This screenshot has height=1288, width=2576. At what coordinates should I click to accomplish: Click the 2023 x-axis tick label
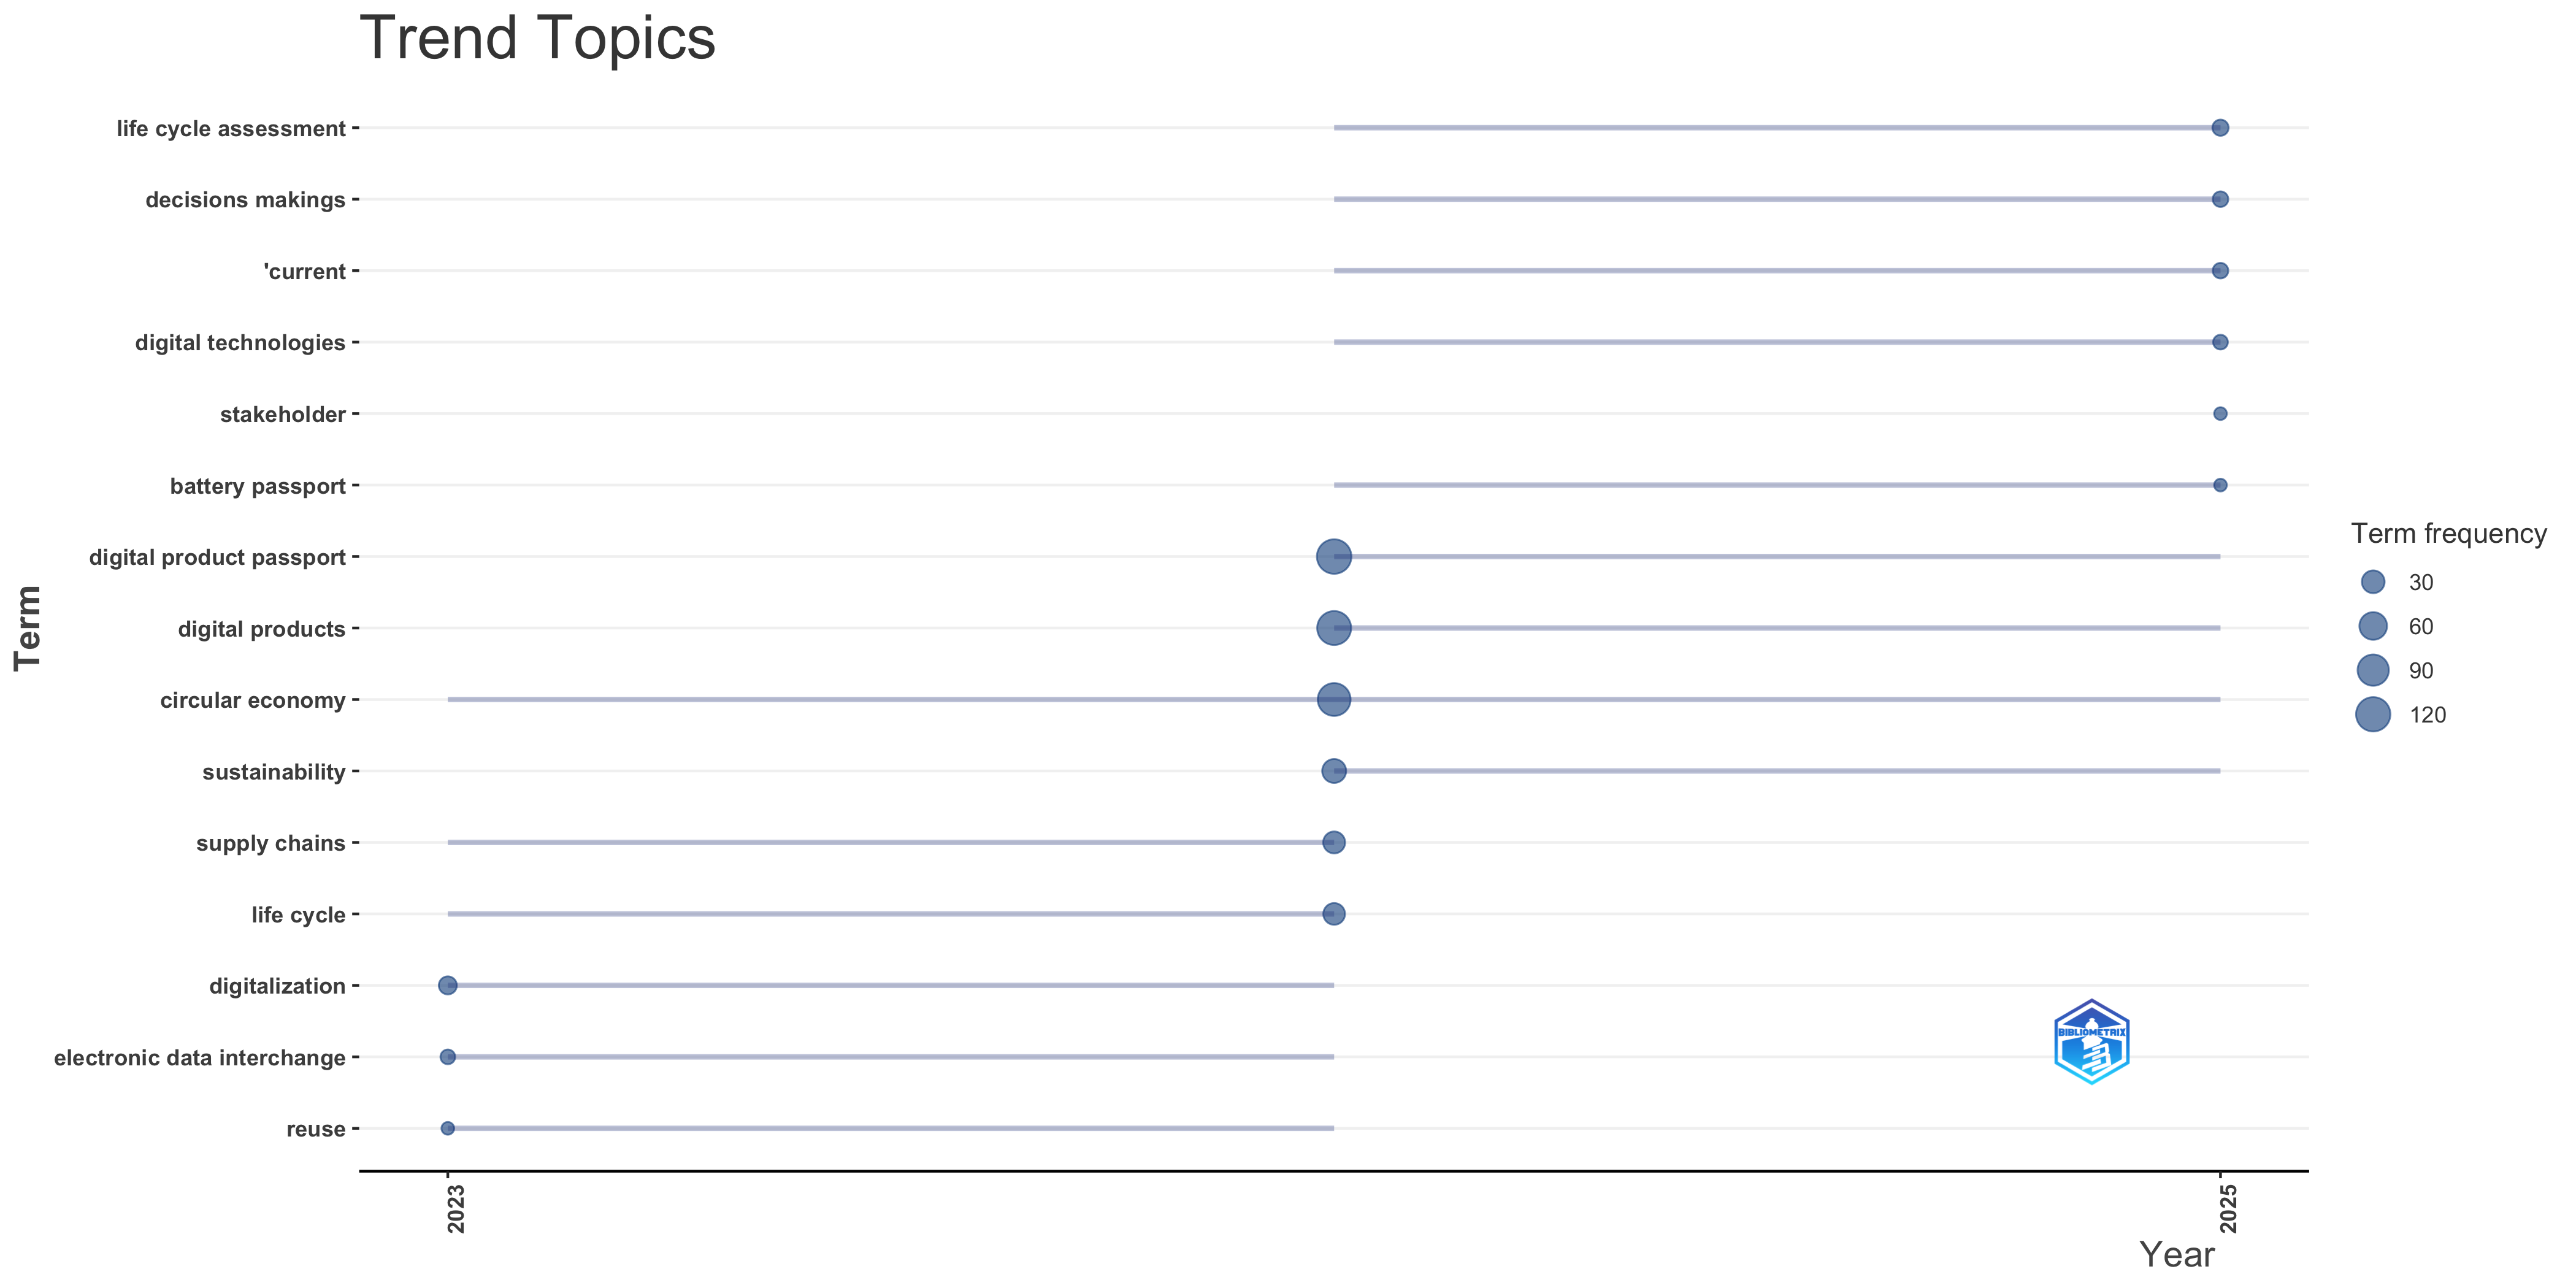456,1209
